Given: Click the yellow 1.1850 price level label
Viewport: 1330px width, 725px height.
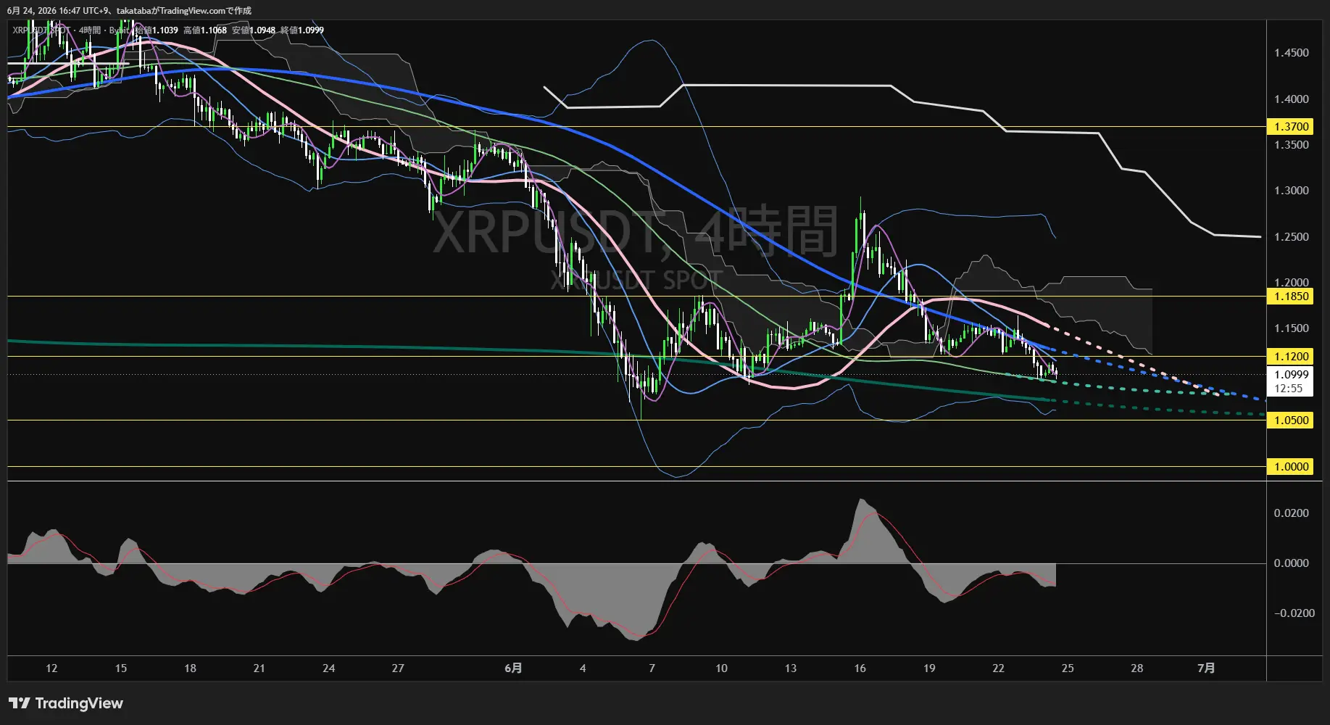Looking at the screenshot, I should [x=1291, y=297].
